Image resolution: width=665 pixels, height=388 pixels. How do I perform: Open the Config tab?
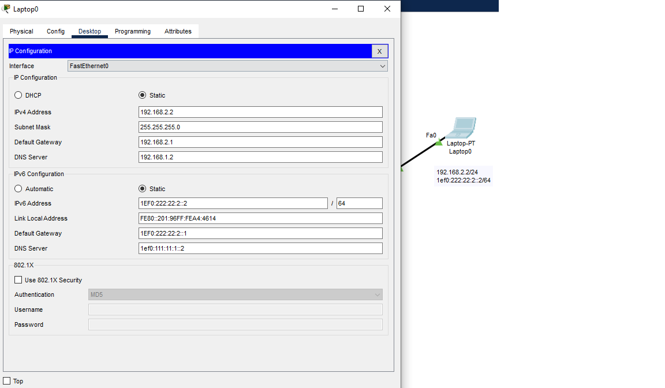55,31
